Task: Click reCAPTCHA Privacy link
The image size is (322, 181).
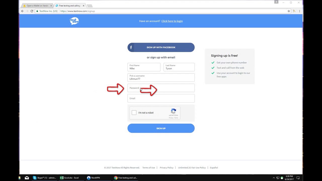Action: 171,118
